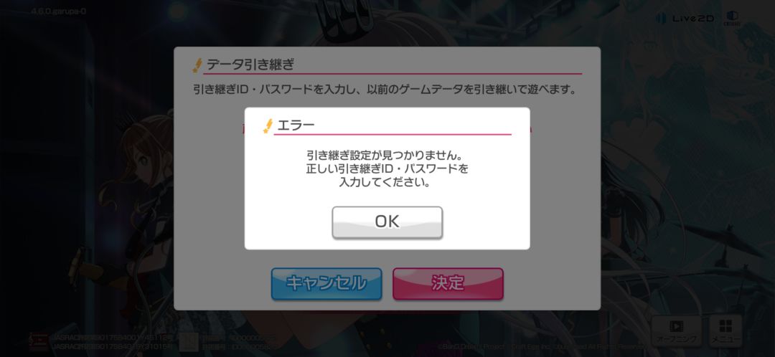The width and height of the screenshot is (775, 357).
Task: Confirm the error with OK button
Action: 387,222
